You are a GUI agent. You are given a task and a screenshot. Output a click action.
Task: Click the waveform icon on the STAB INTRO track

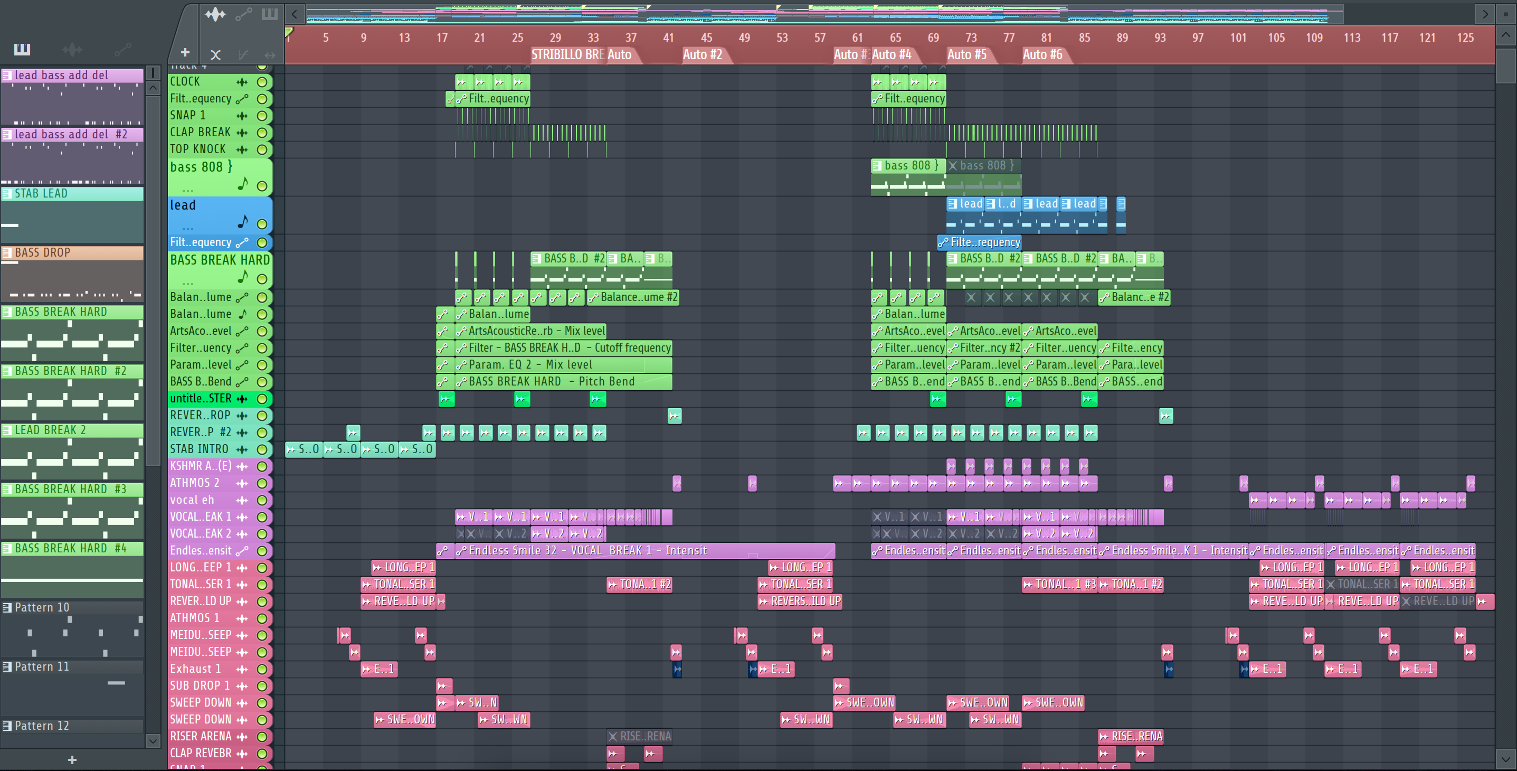242,449
